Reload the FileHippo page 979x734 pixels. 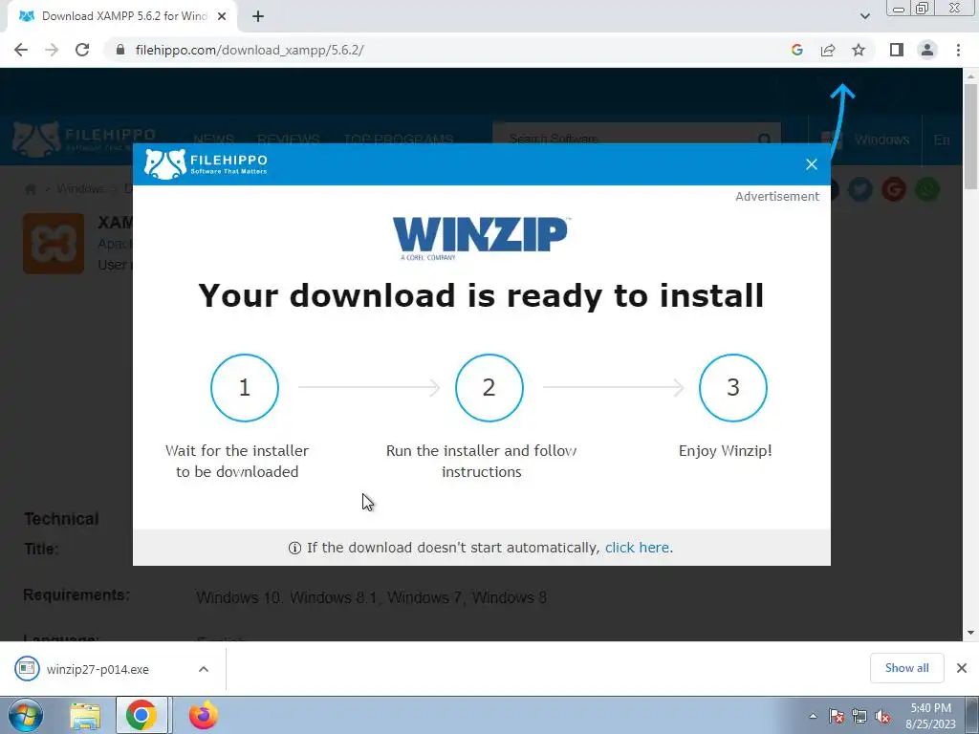(82, 50)
